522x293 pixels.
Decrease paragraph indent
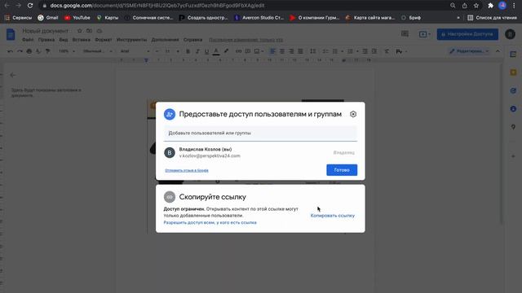[365, 51]
